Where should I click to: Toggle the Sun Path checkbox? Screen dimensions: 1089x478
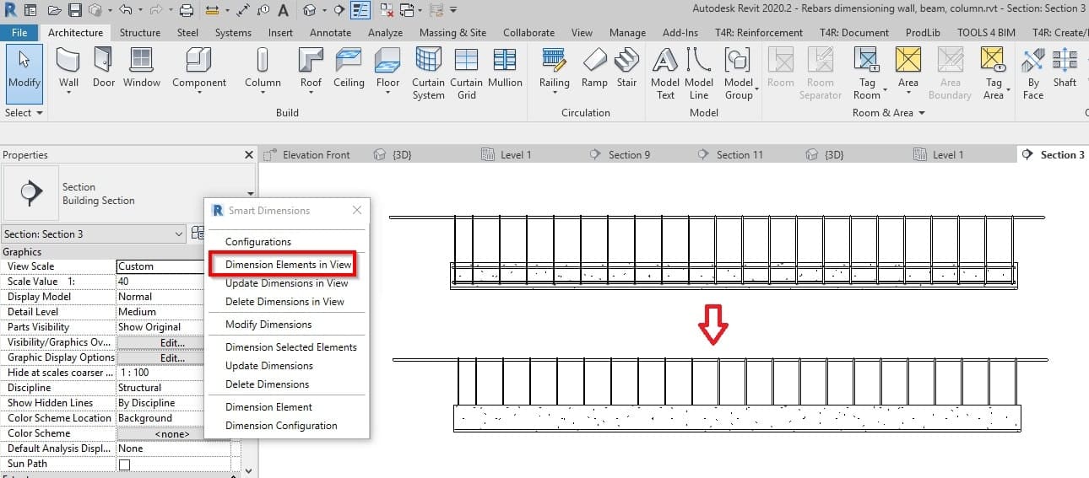124,465
